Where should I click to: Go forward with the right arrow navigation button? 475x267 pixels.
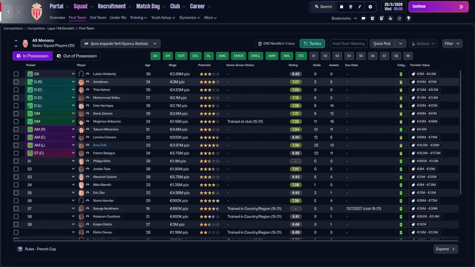(x=19, y=11)
